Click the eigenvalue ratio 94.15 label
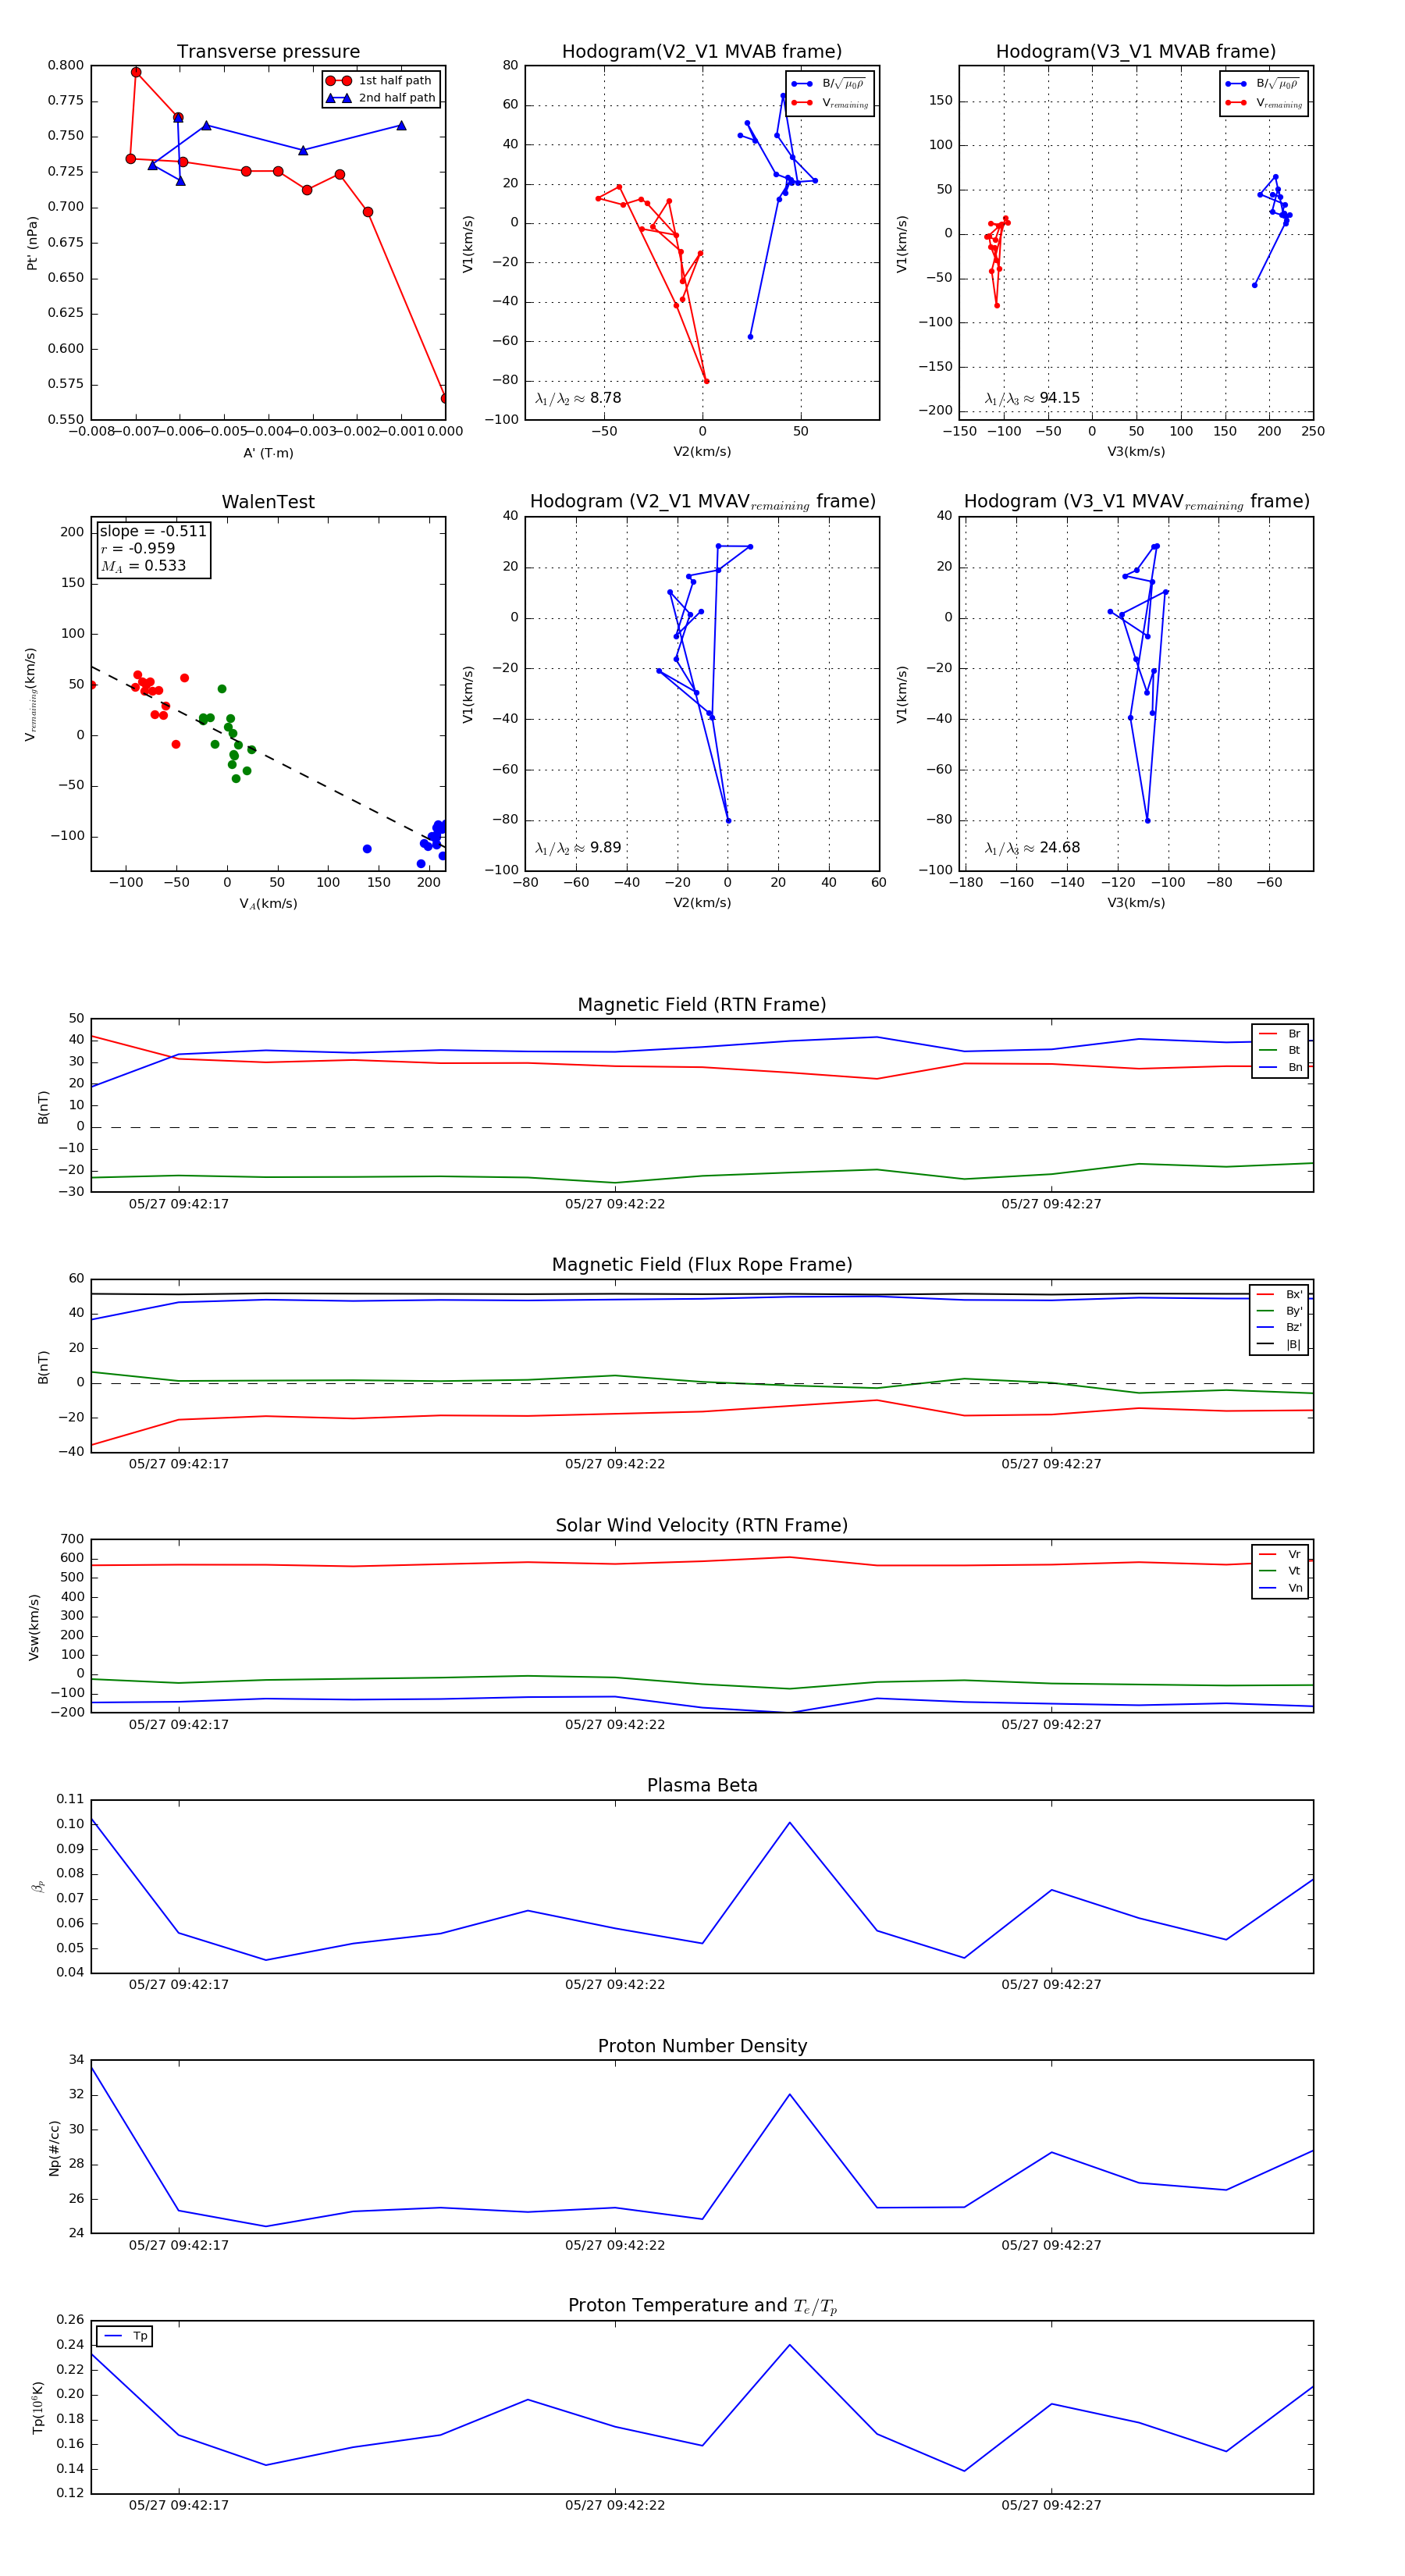The image size is (1405, 2576). click(x=1032, y=398)
